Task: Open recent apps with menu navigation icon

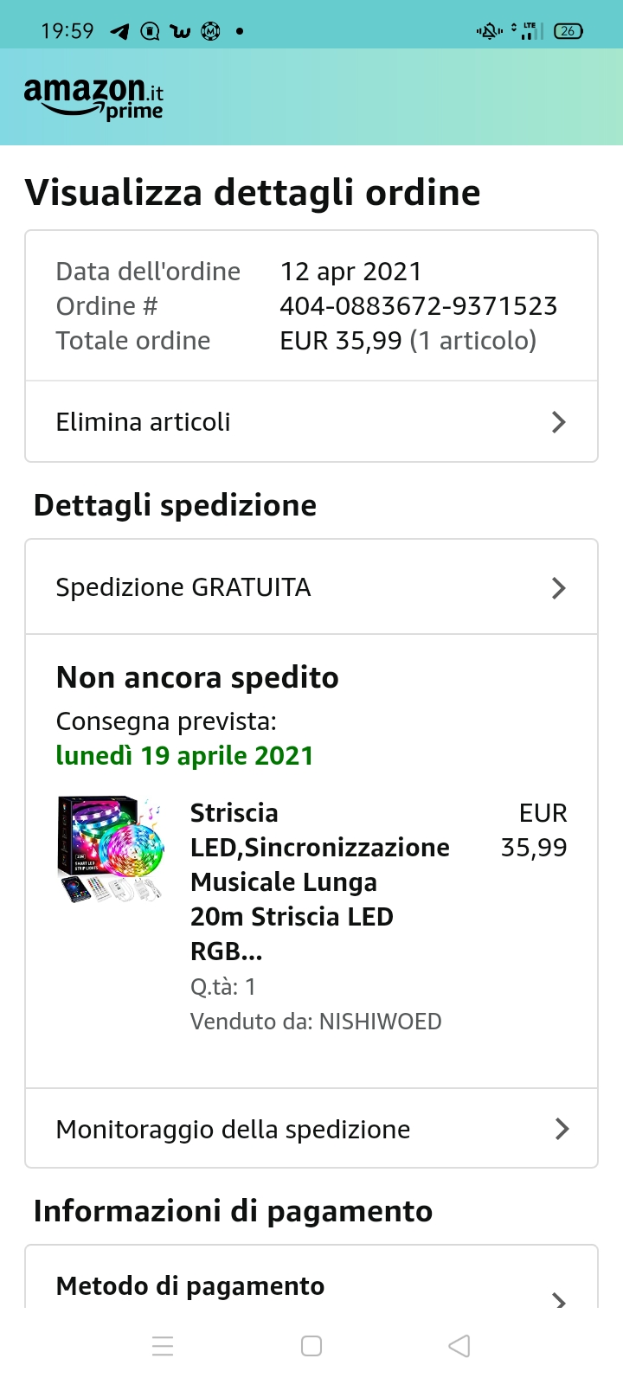Action: coord(163,1346)
